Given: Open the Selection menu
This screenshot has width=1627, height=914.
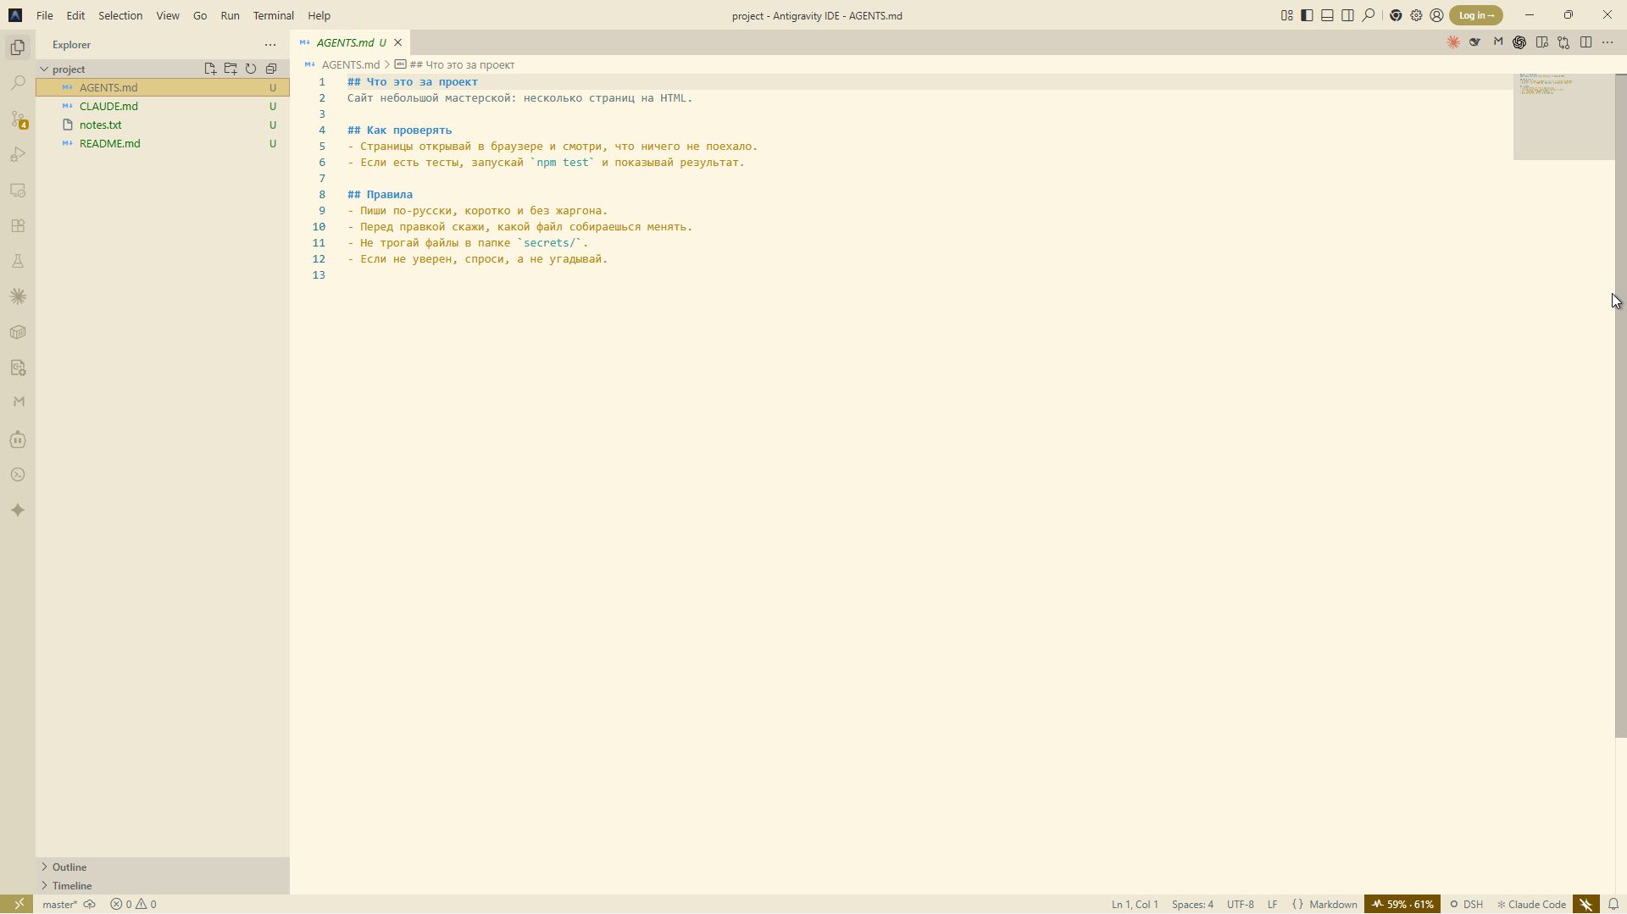Looking at the screenshot, I should [x=120, y=15].
